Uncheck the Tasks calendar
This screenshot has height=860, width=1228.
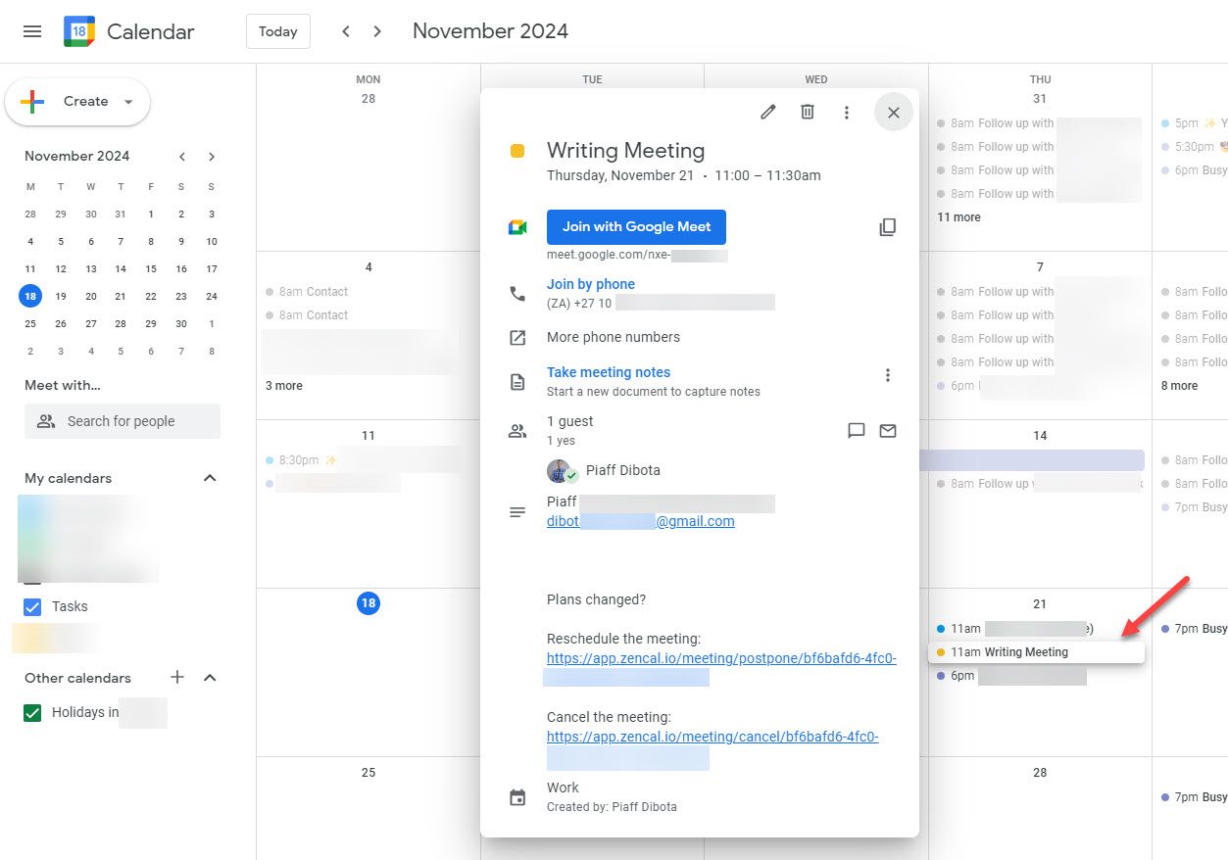pyautogui.click(x=30, y=606)
